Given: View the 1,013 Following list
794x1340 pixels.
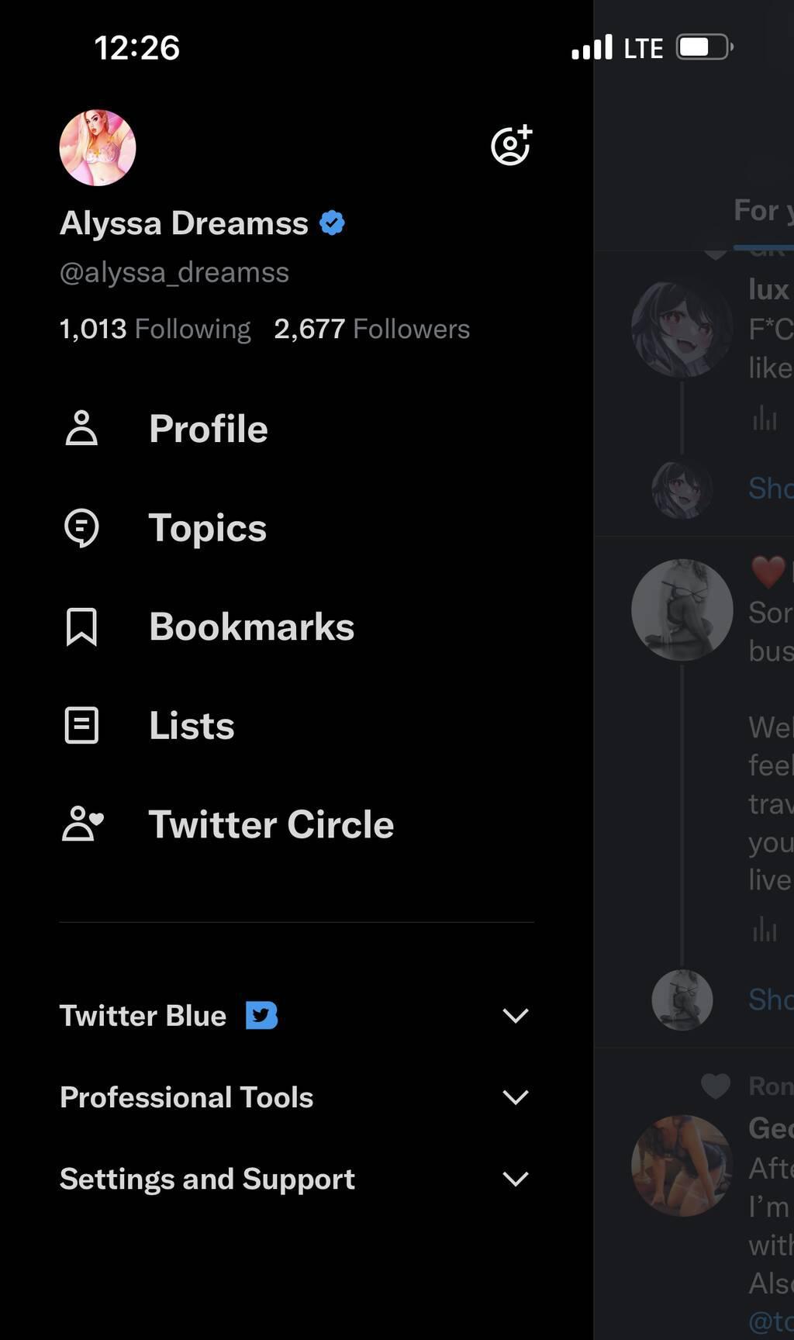Looking at the screenshot, I should (x=155, y=329).
